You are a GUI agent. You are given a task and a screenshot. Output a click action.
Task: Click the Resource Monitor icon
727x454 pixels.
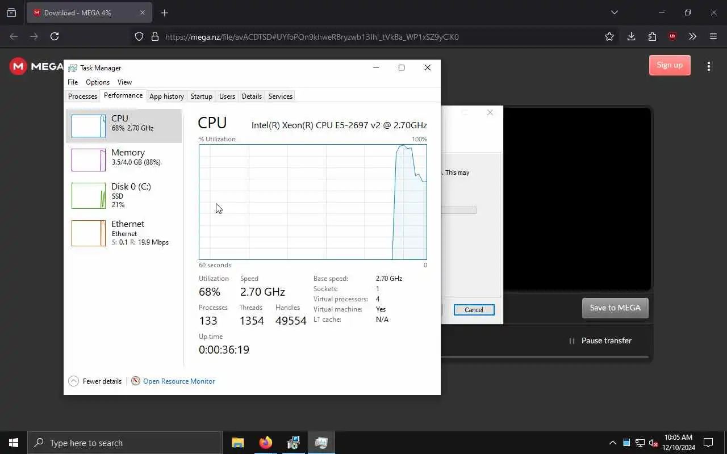[x=136, y=381]
